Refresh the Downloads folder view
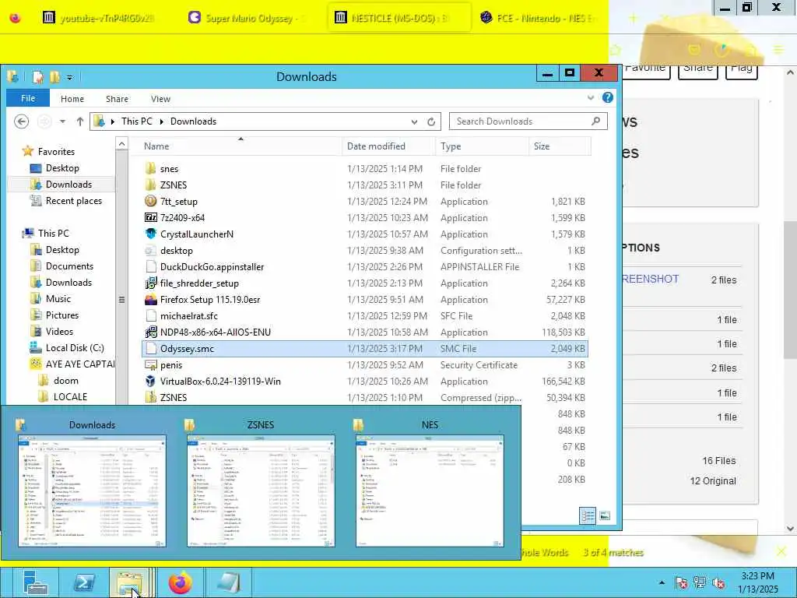 click(x=431, y=121)
